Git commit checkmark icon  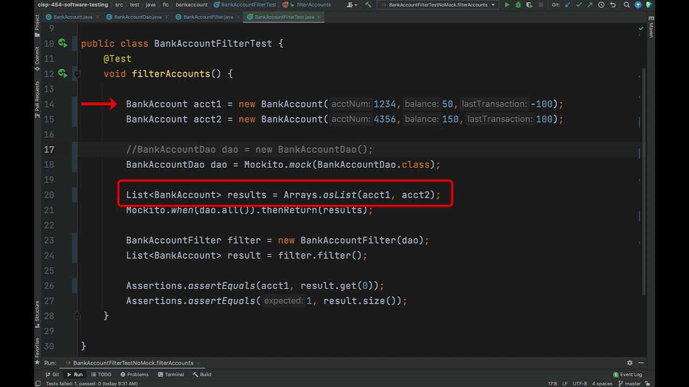pyautogui.click(x=579, y=5)
